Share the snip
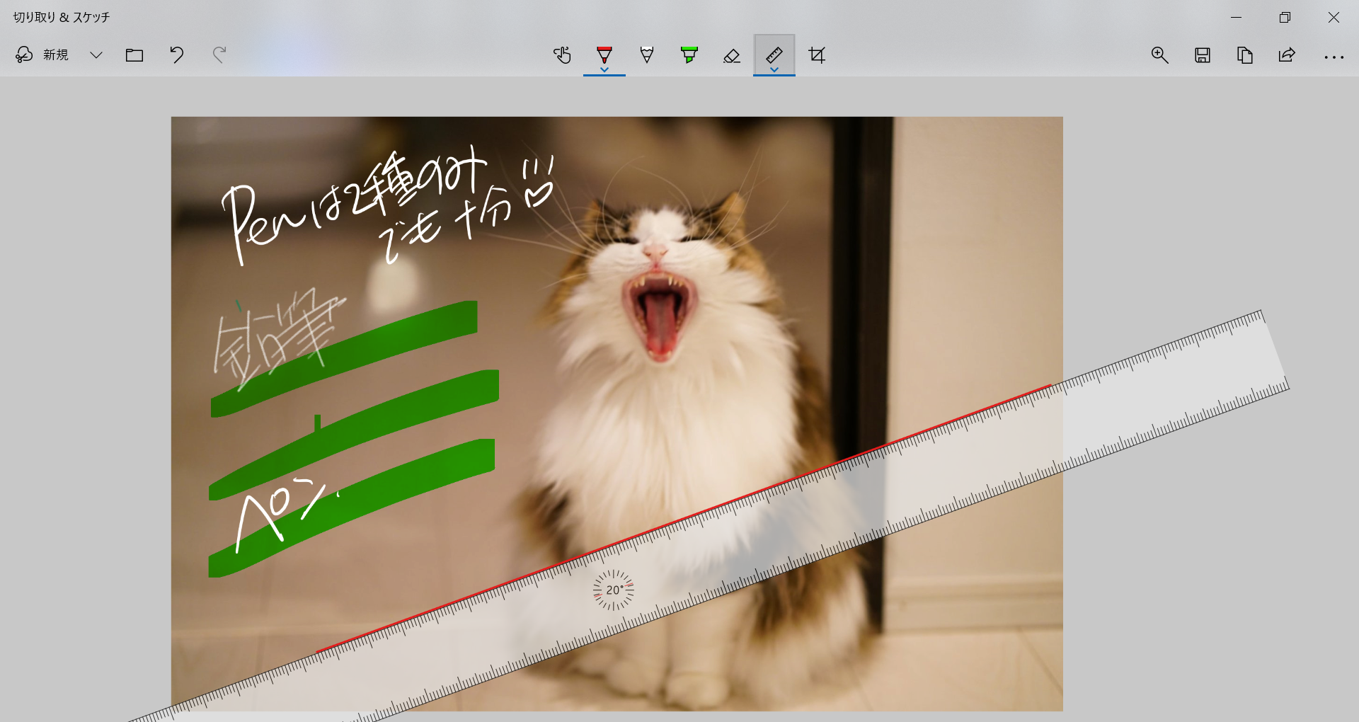This screenshot has width=1359, height=722. pyautogui.click(x=1287, y=55)
